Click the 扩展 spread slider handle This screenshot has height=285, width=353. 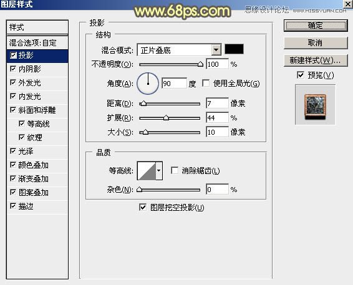(166, 118)
